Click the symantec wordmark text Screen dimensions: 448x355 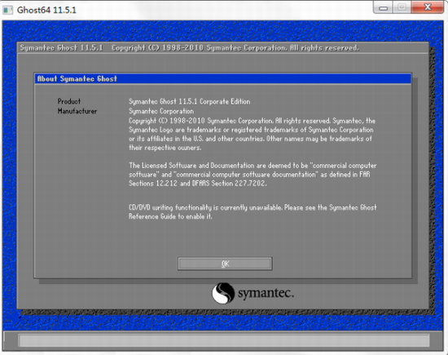pyautogui.click(x=266, y=294)
